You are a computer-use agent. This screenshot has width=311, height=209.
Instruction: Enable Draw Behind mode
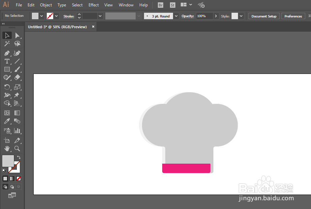point(12,186)
